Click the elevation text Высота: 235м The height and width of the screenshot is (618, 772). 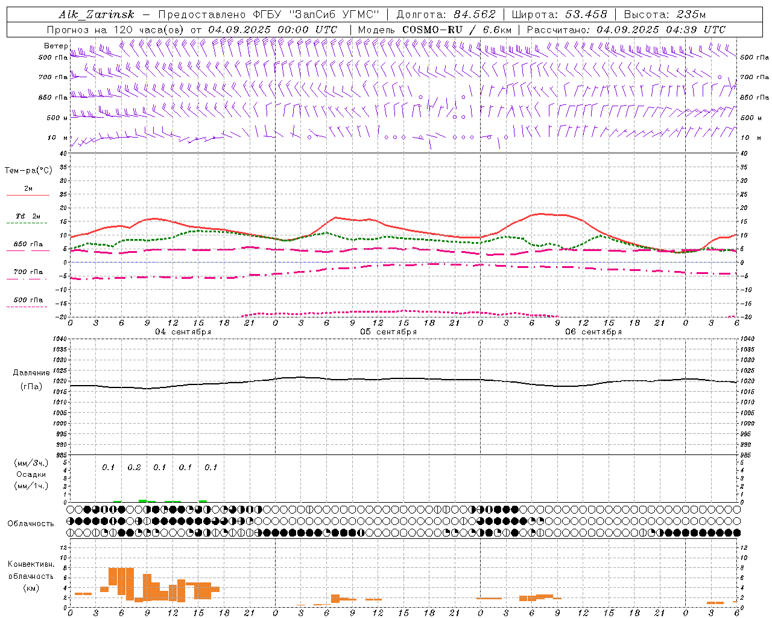(x=665, y=14)
